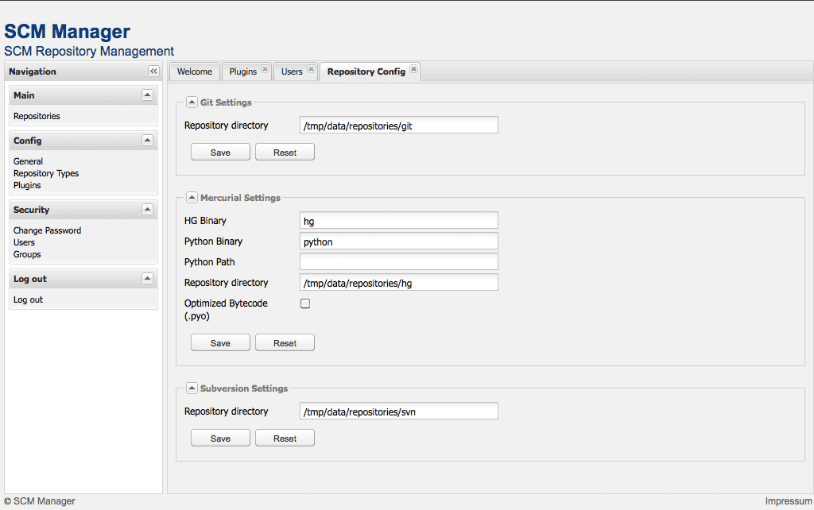Collapse the Navigation sidebar panel
Image resolution: width=814 pixels, height=510 pixels.
tap(153, 71)
